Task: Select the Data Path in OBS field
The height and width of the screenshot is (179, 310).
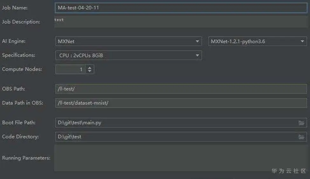Action: point(181,103)
